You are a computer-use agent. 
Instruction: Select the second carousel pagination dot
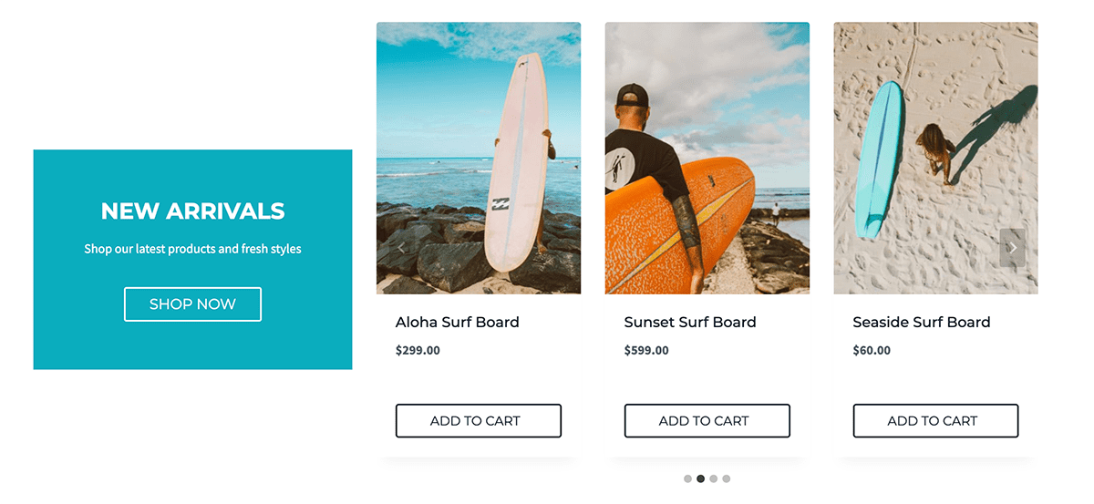click(x=700, y=478)
